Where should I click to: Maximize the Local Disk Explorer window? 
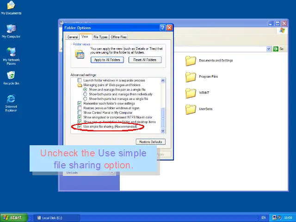tap(277, 24)
